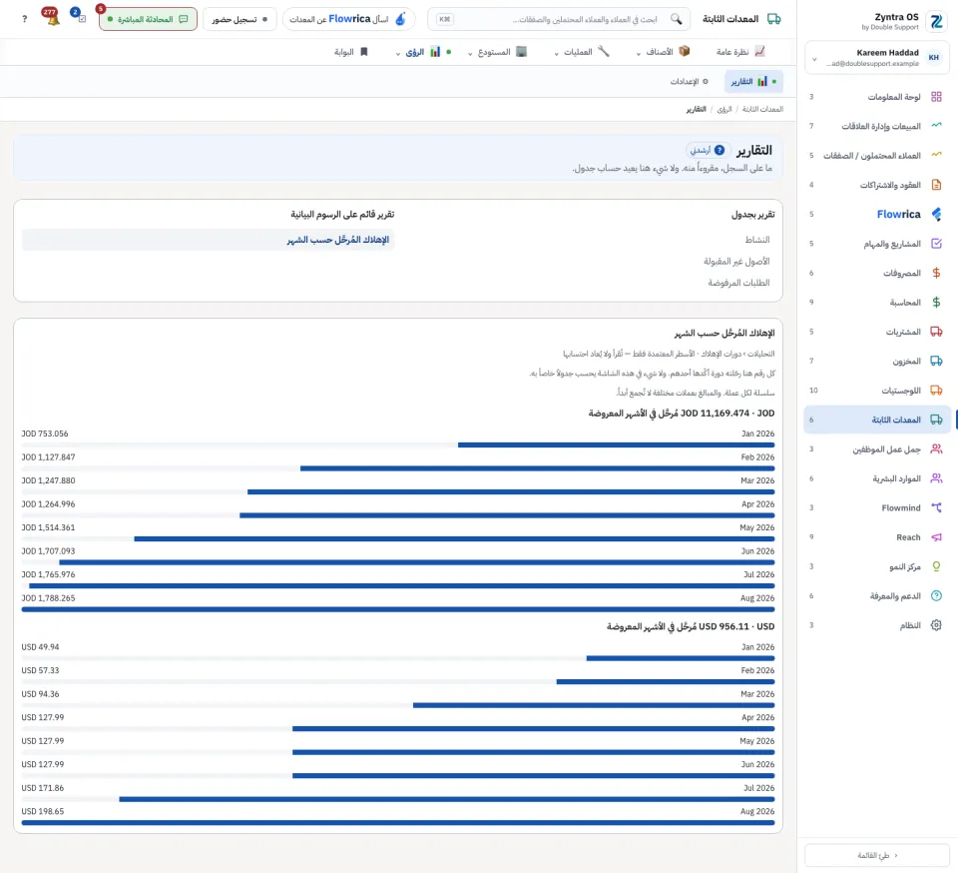Click the document icon beside العقود والاشتراكات
Image resolution: width=958 pixels, height=873 pixels.
point(936,185)
